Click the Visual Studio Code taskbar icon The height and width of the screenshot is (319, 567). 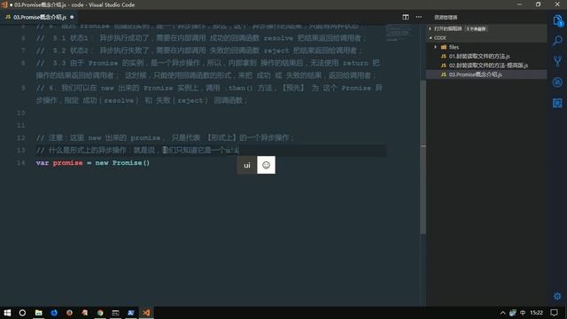146,313
